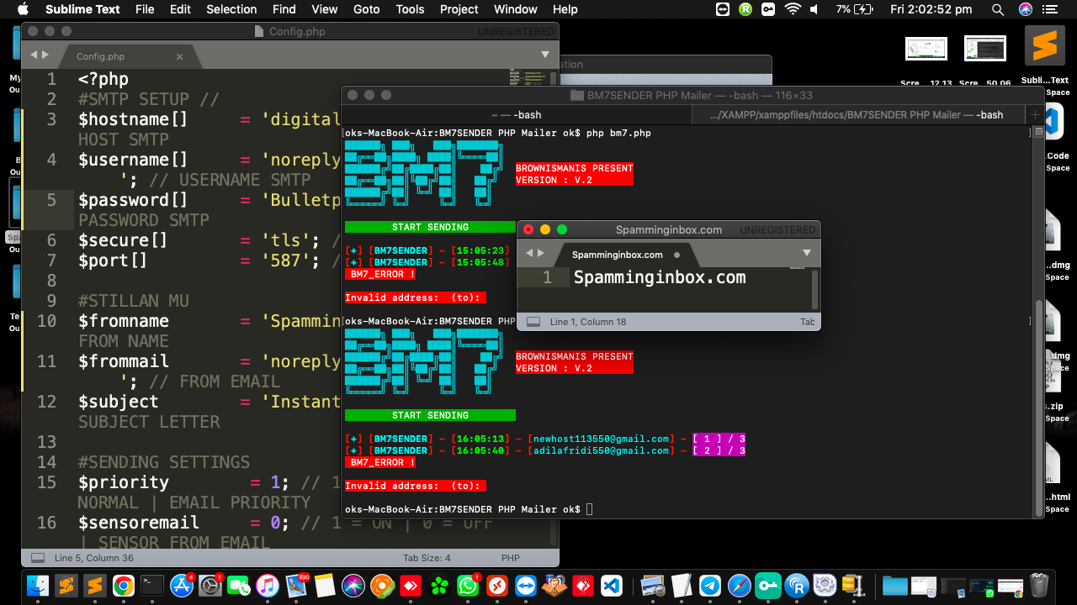Open WhatsApp from the Dock
The image size is (1077, 605).
pos(468,585)
